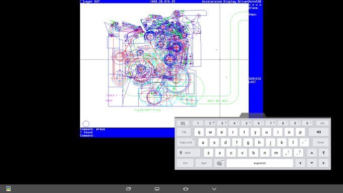Tap the English(US) space bar
This screenshot has width=343, height=193.
coord(260,163)
